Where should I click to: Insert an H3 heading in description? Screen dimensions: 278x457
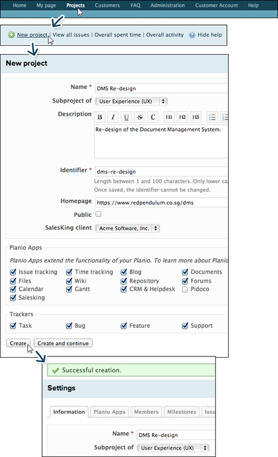196,117
